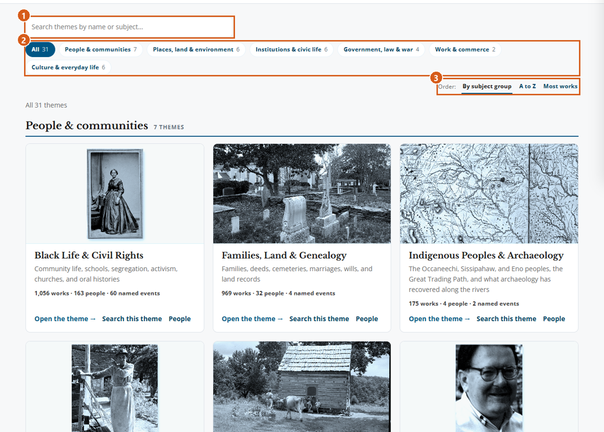This screenshot has width=604, height=432.
Task: Select the All 31 filter chip
Action: point(40,49)
